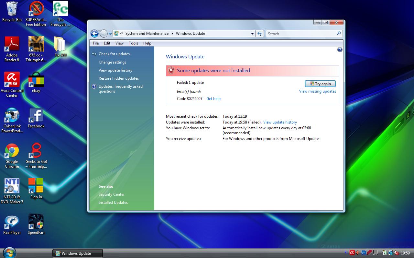414x258 pixels.
Task: Open the Sign In desktop shortcut
Action: tap(36, 189)
